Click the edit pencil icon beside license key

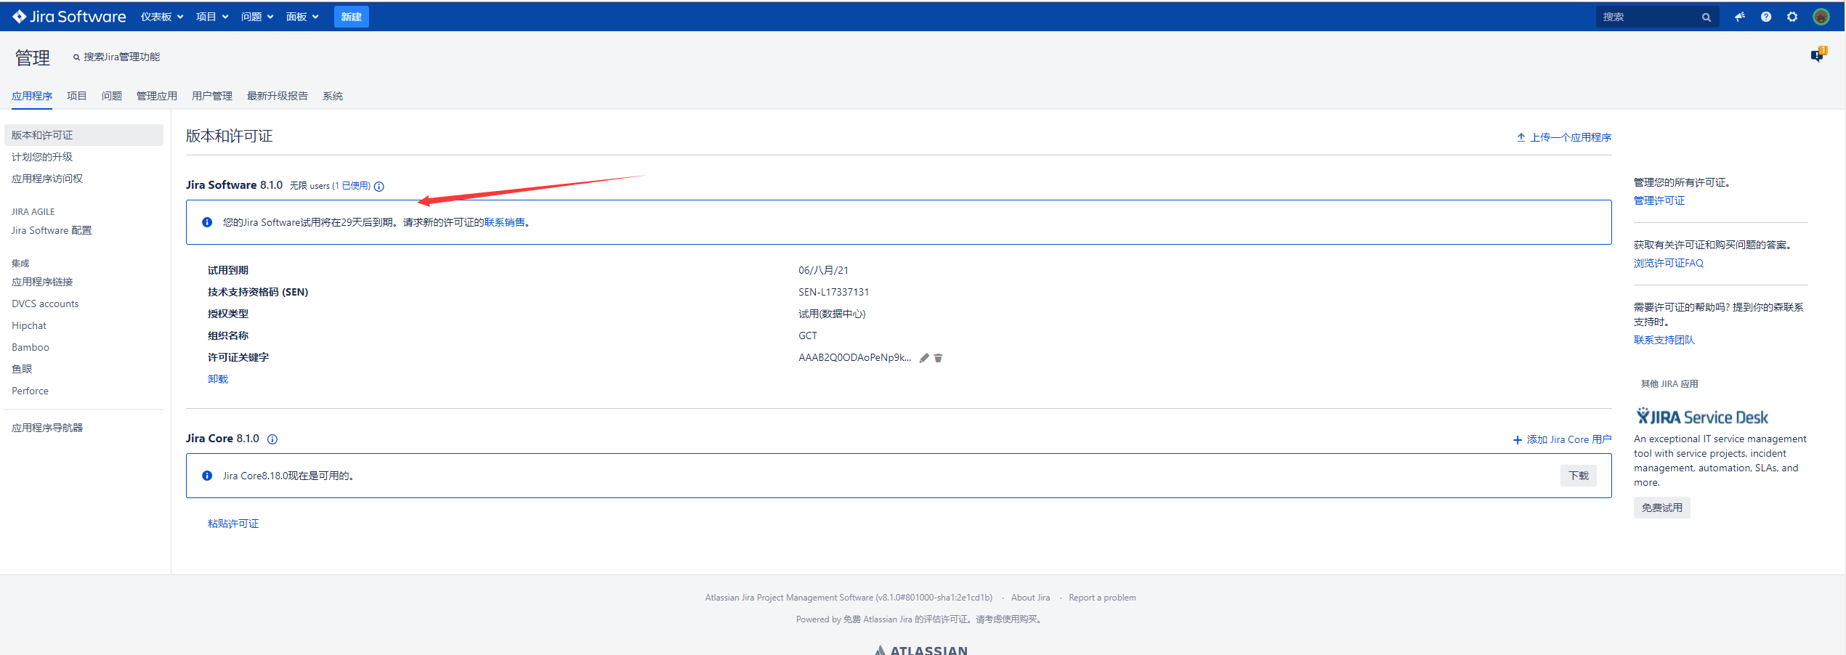click(x=924, y=358)
